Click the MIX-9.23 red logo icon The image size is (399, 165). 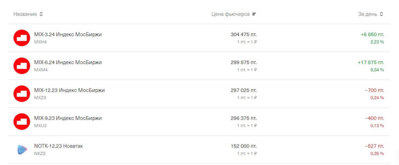22,122
